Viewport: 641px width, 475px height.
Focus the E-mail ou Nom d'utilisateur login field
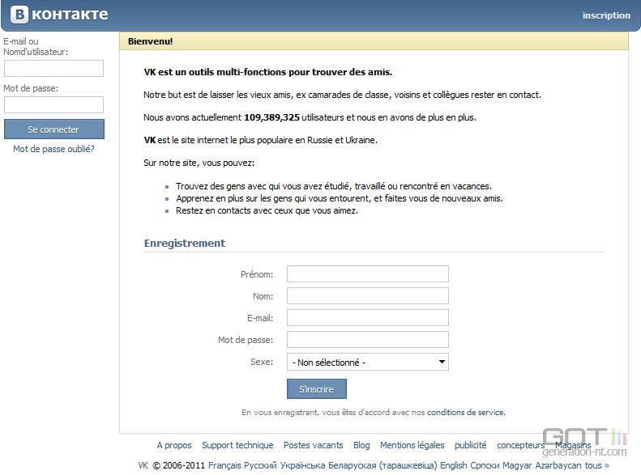(x=53, y=69)
